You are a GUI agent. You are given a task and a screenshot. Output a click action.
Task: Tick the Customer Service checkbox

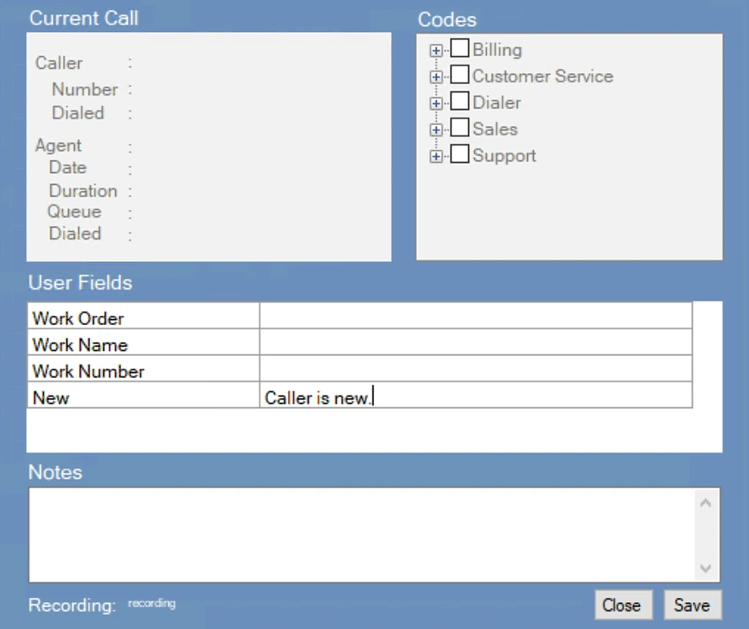coord(460,75)
